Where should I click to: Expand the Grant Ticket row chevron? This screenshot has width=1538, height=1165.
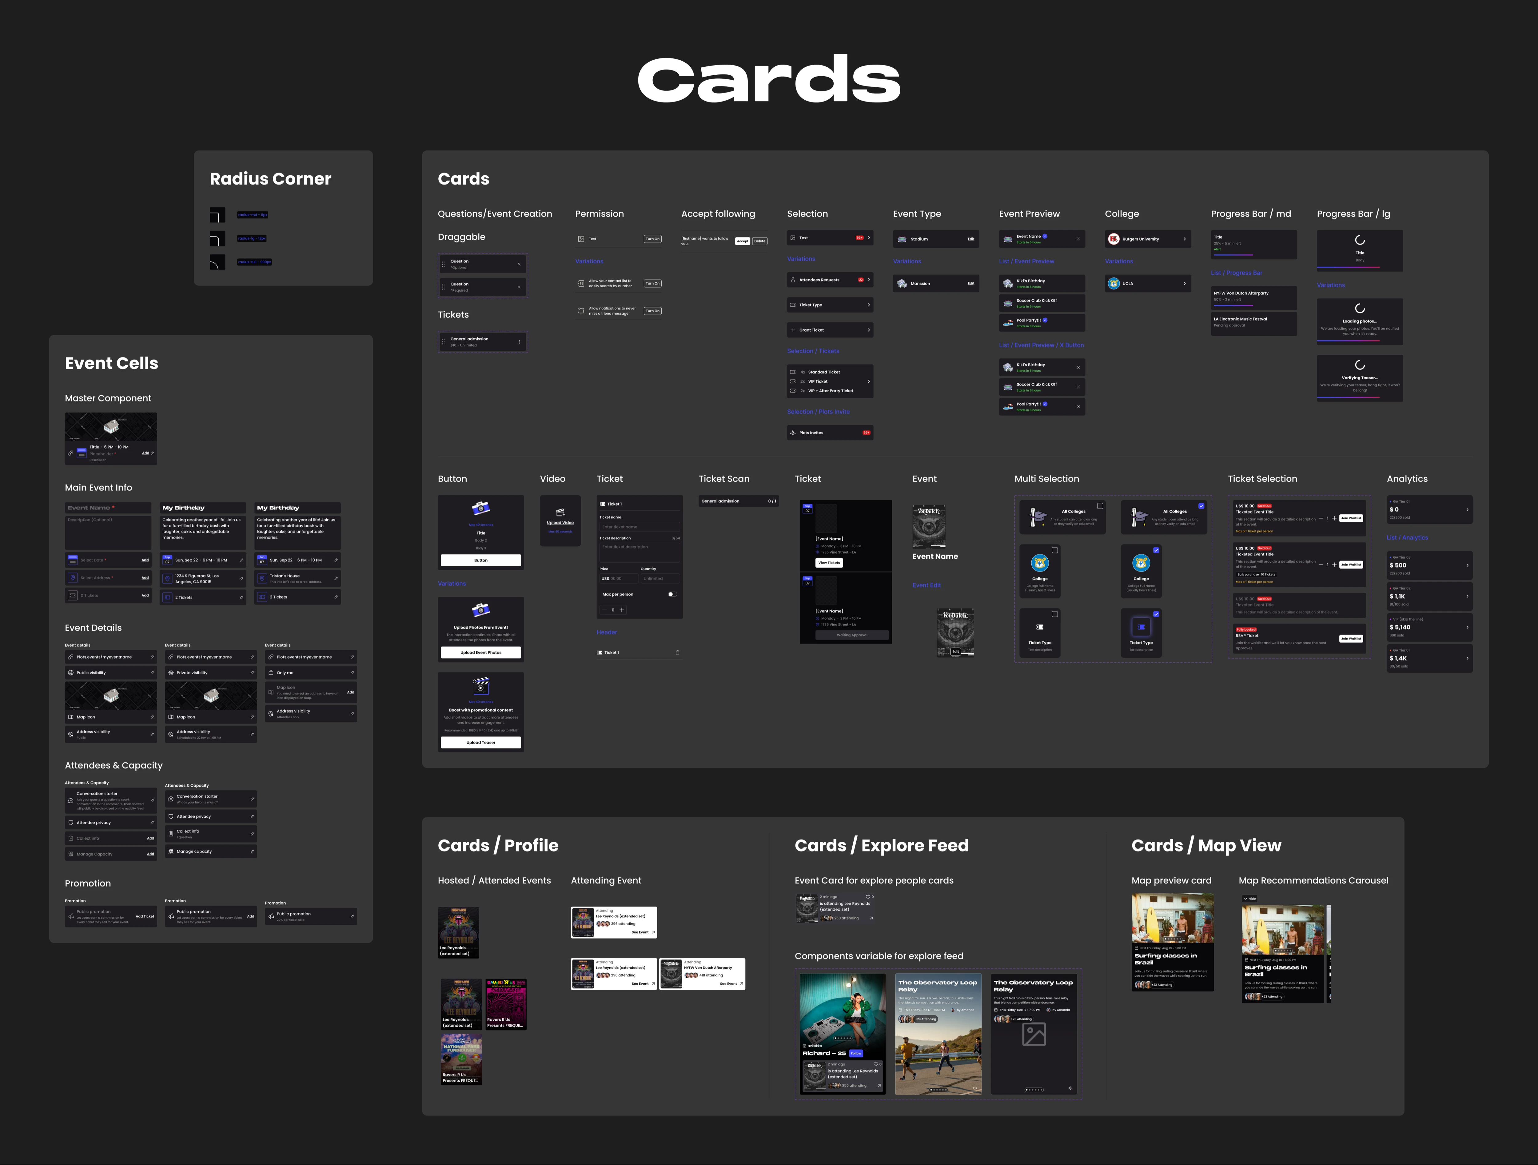(x=868, y=330)
